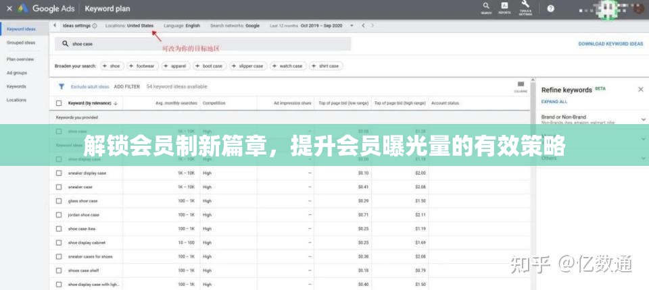Collapse the Ideas settings bar with the left arrow
This screenshot has height=290, width=649.
point(55,26)
